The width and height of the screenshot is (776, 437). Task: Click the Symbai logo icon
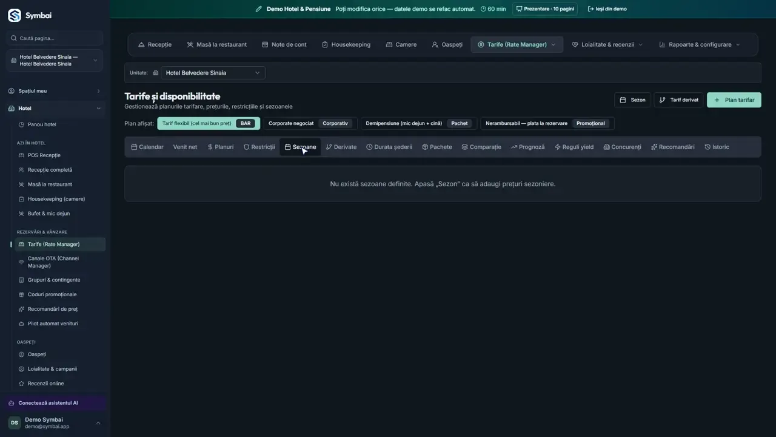click(x=14, y=15)
